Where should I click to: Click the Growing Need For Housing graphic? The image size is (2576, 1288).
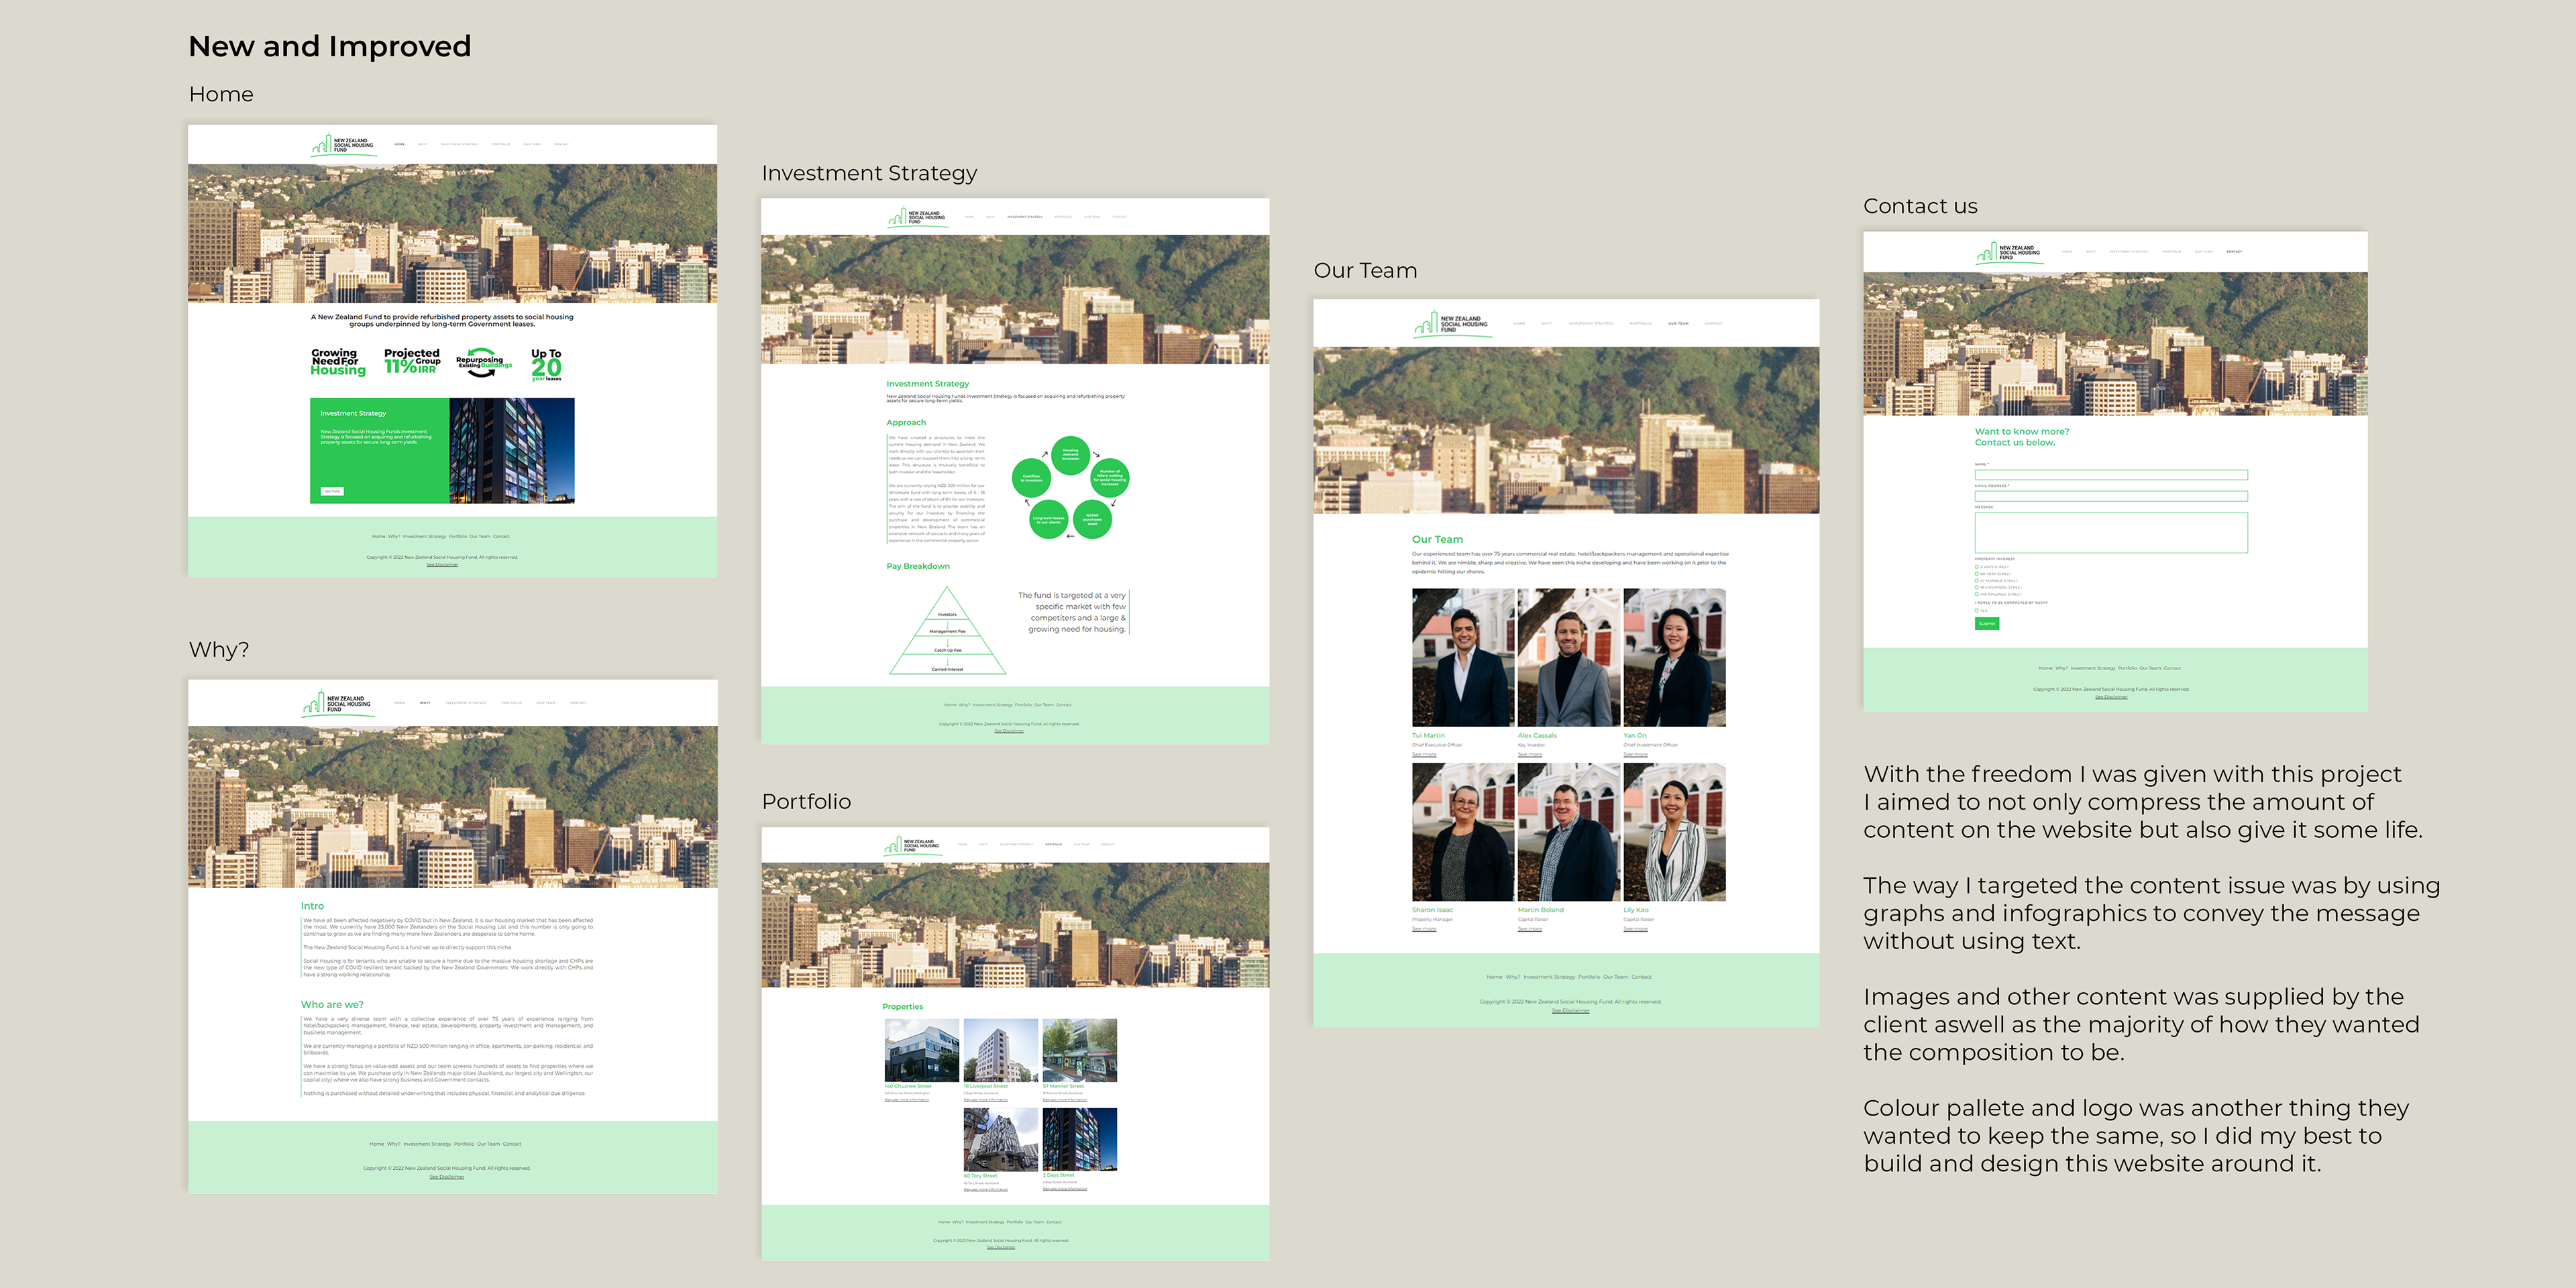pos(338,362)
